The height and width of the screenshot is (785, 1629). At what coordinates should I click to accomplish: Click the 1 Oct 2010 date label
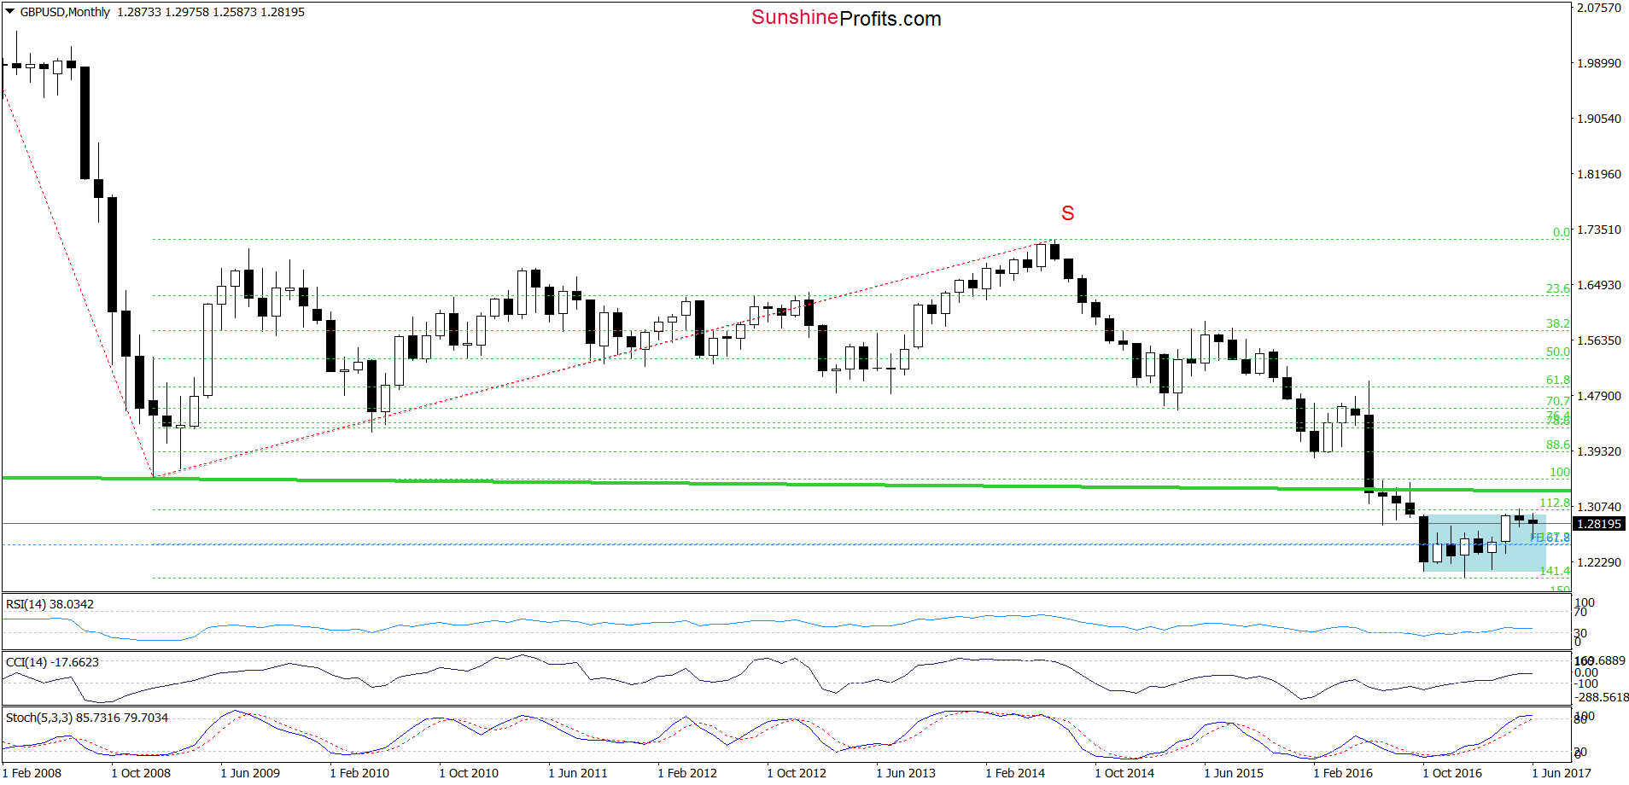tap(469, 773)
